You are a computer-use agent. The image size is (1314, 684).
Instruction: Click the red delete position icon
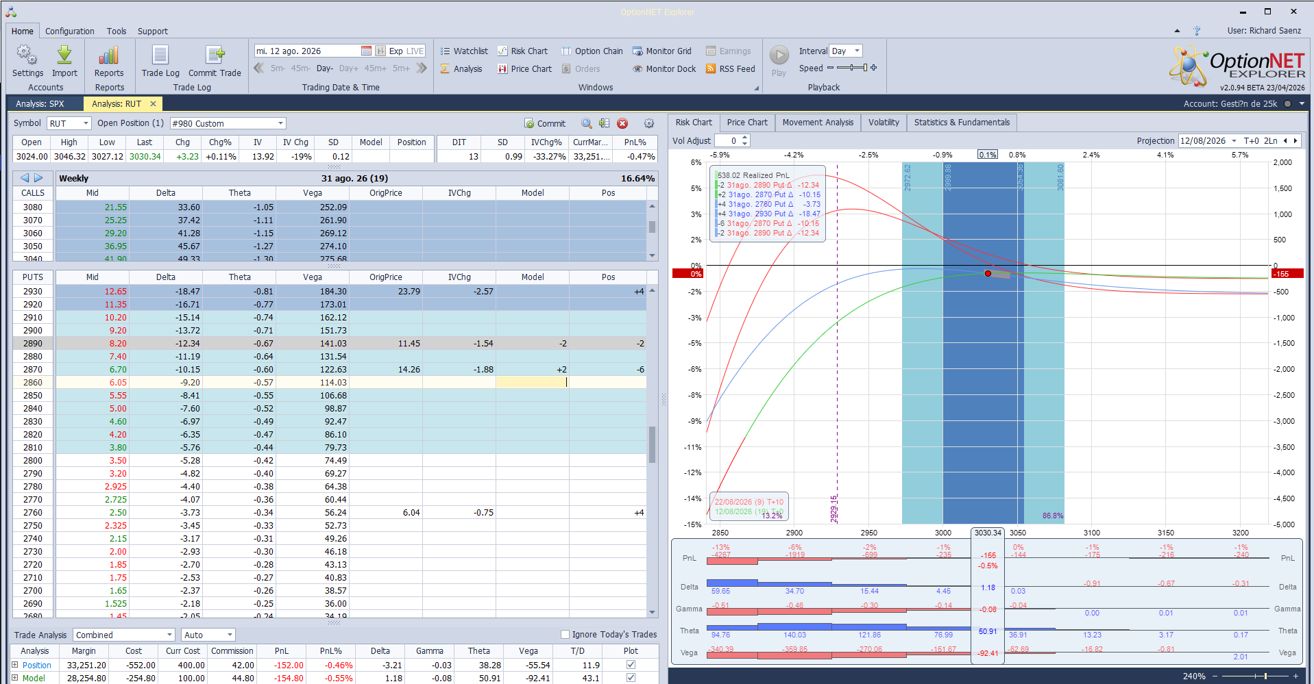(x=622, y=123)
